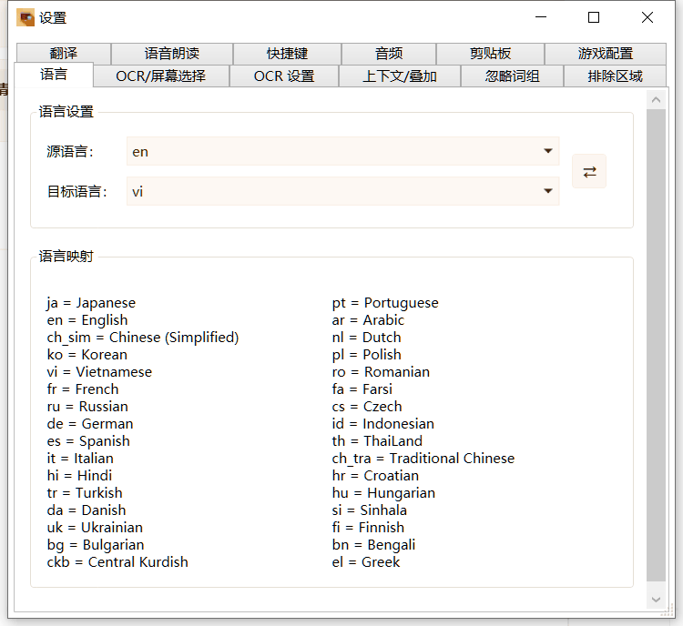Click the vertical scrollbar thumb
This screenshot has width=683, height=626.
[x=656, y=345]
